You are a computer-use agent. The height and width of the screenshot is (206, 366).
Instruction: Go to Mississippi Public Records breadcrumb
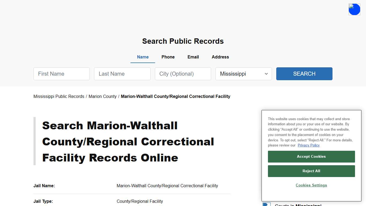coord(59,96)
